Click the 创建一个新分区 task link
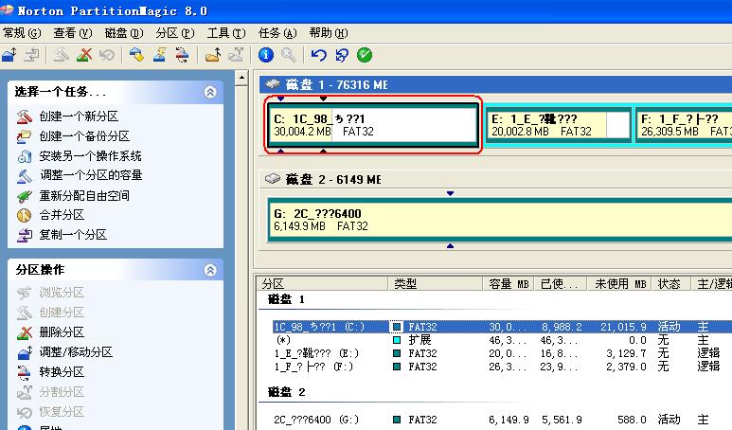 [79, 116]
